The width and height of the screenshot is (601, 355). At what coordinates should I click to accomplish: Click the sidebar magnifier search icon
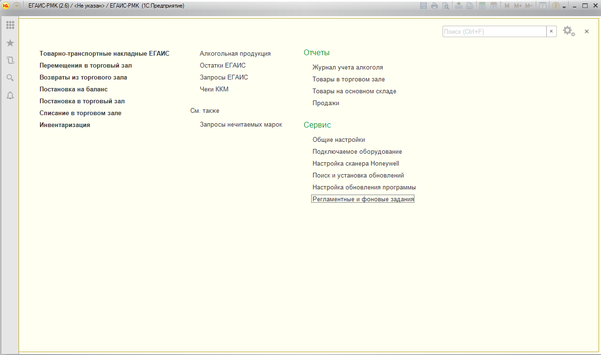[x=10, y=78]
